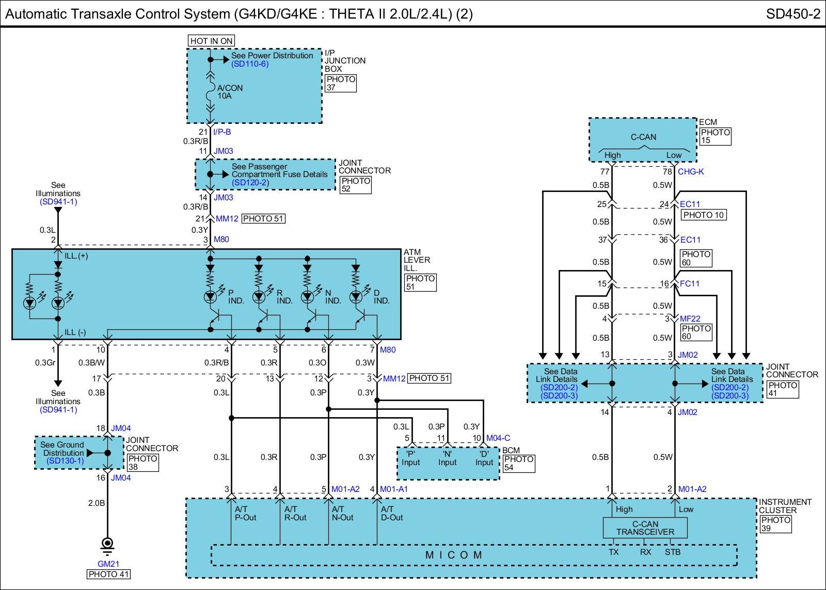Click the HOT IN ON label

[211, 41]
